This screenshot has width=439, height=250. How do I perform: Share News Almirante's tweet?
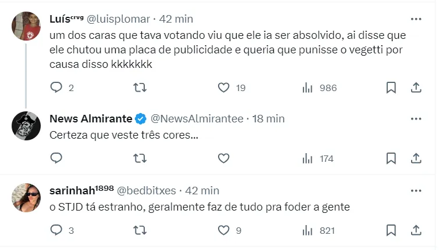(416, 158)
